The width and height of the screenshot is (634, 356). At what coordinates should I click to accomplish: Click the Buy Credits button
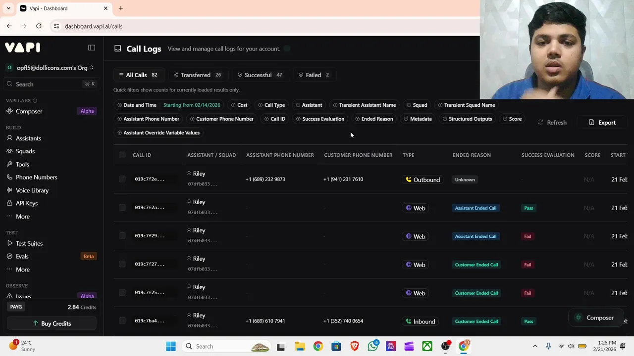52,323
